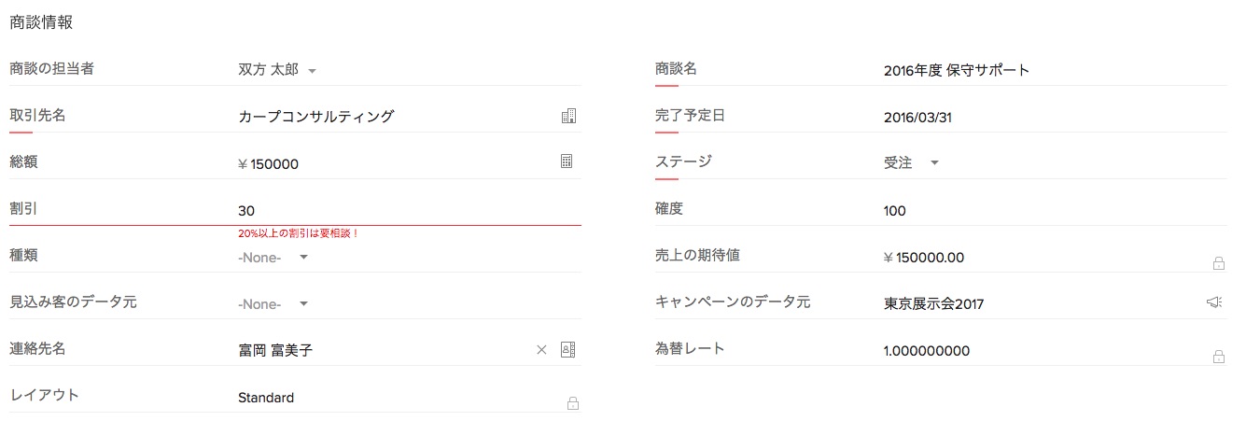
Task: Click lock icon in レイアウト field
Action: coord(573,403)
